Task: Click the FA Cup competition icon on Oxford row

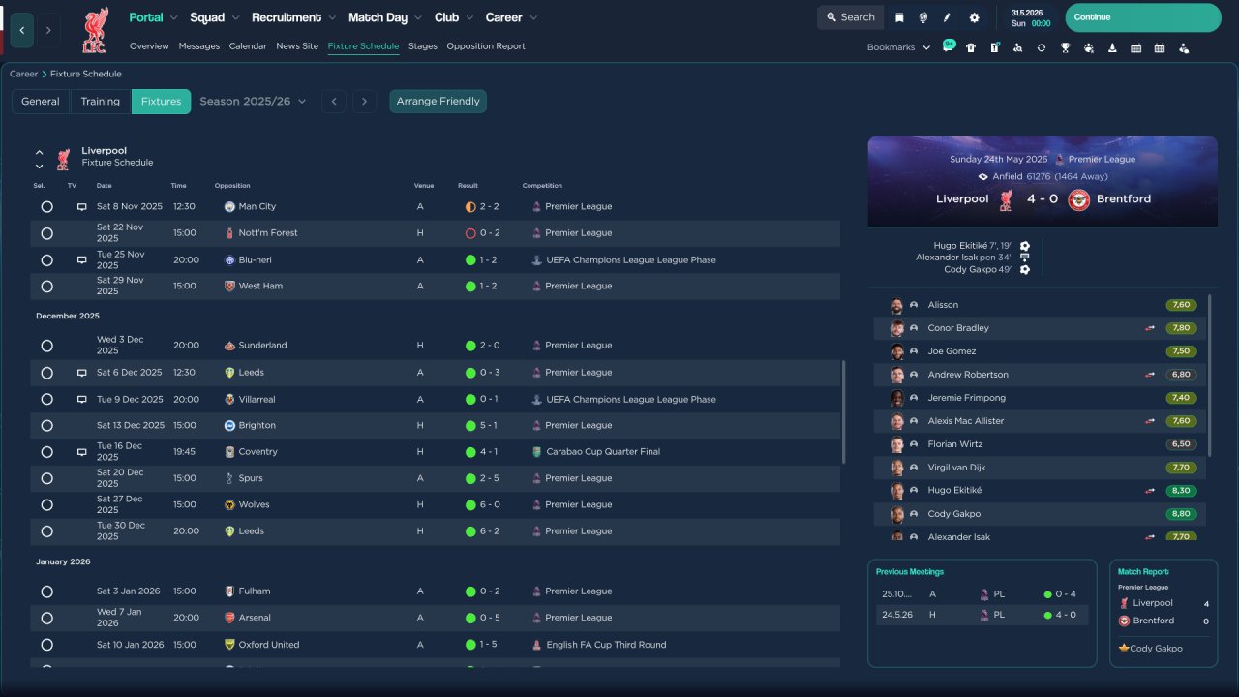Action: [537, 645]
